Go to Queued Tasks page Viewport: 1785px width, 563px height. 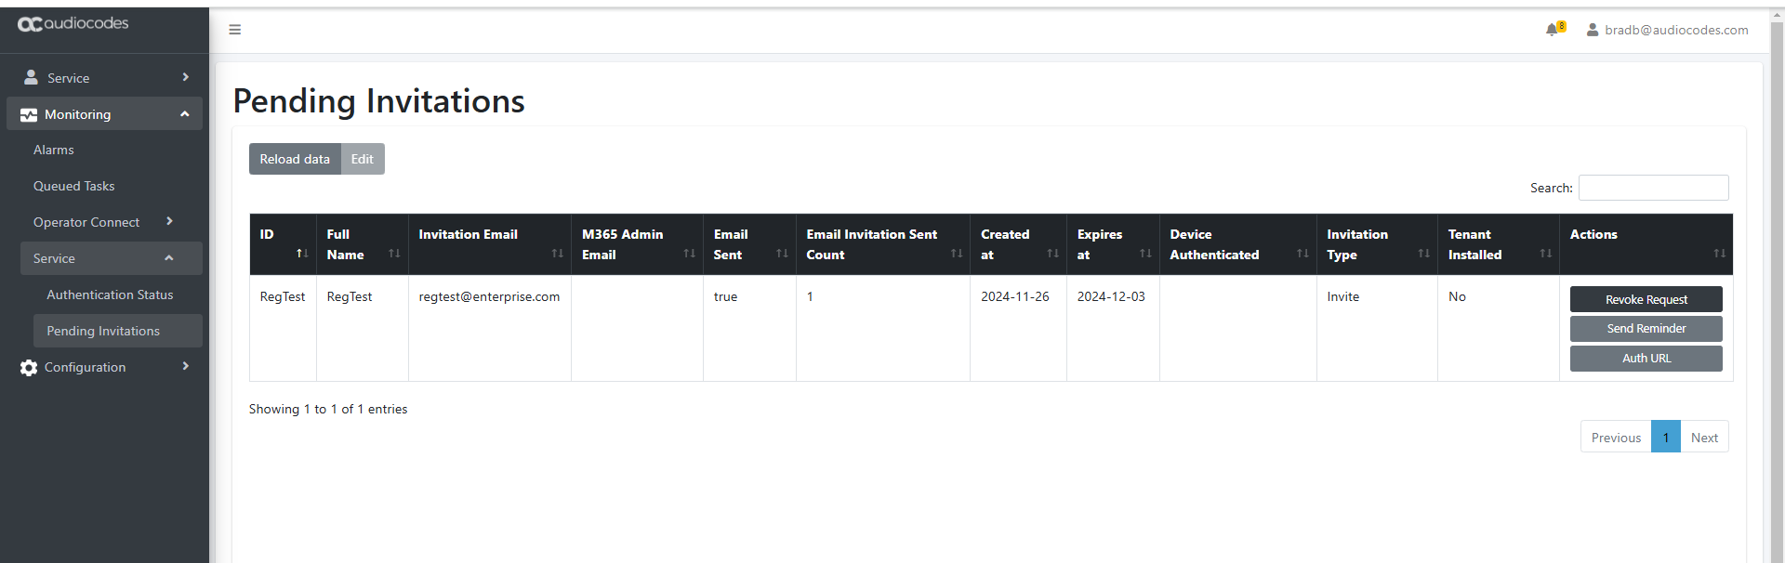coord(74,186)
